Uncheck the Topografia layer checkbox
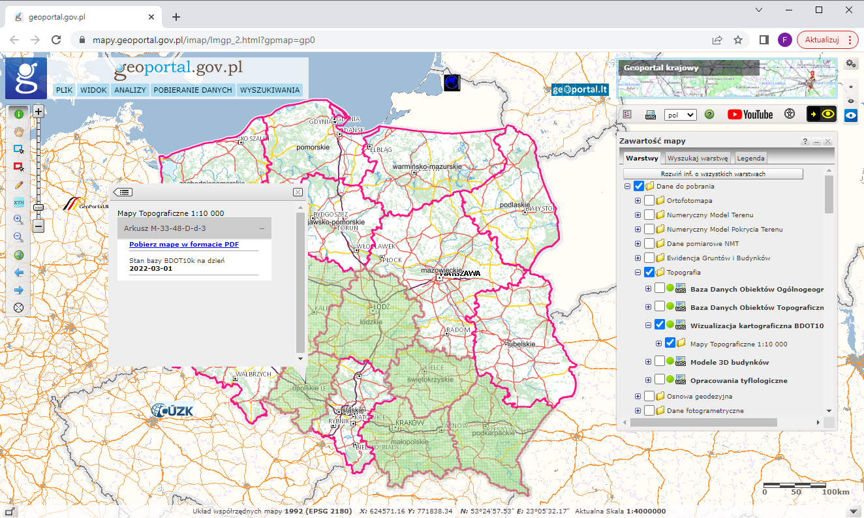The width and height of the screenshot is (864, 518). (x=649, y=273)
